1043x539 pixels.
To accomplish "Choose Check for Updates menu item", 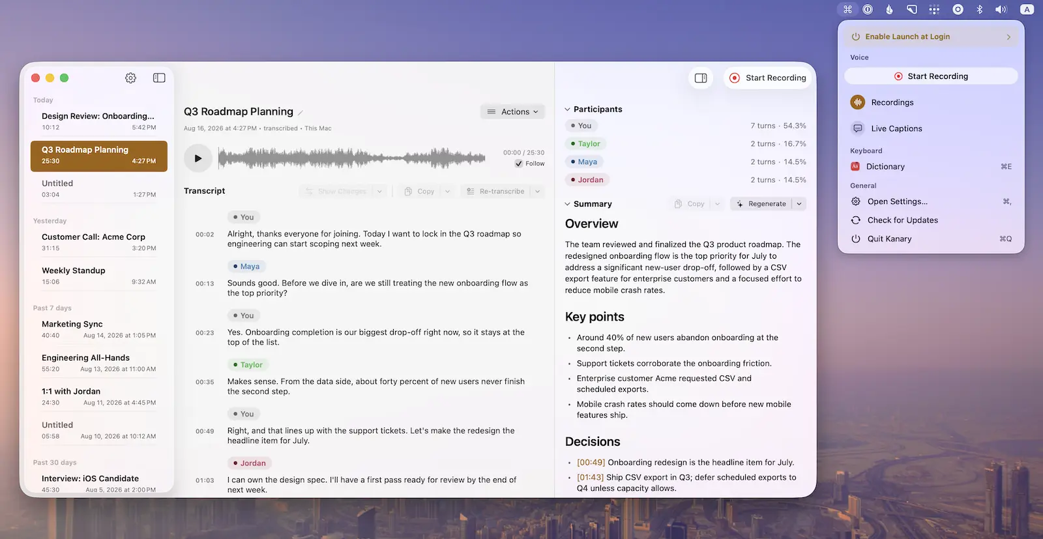I will (x=931, y=220).
